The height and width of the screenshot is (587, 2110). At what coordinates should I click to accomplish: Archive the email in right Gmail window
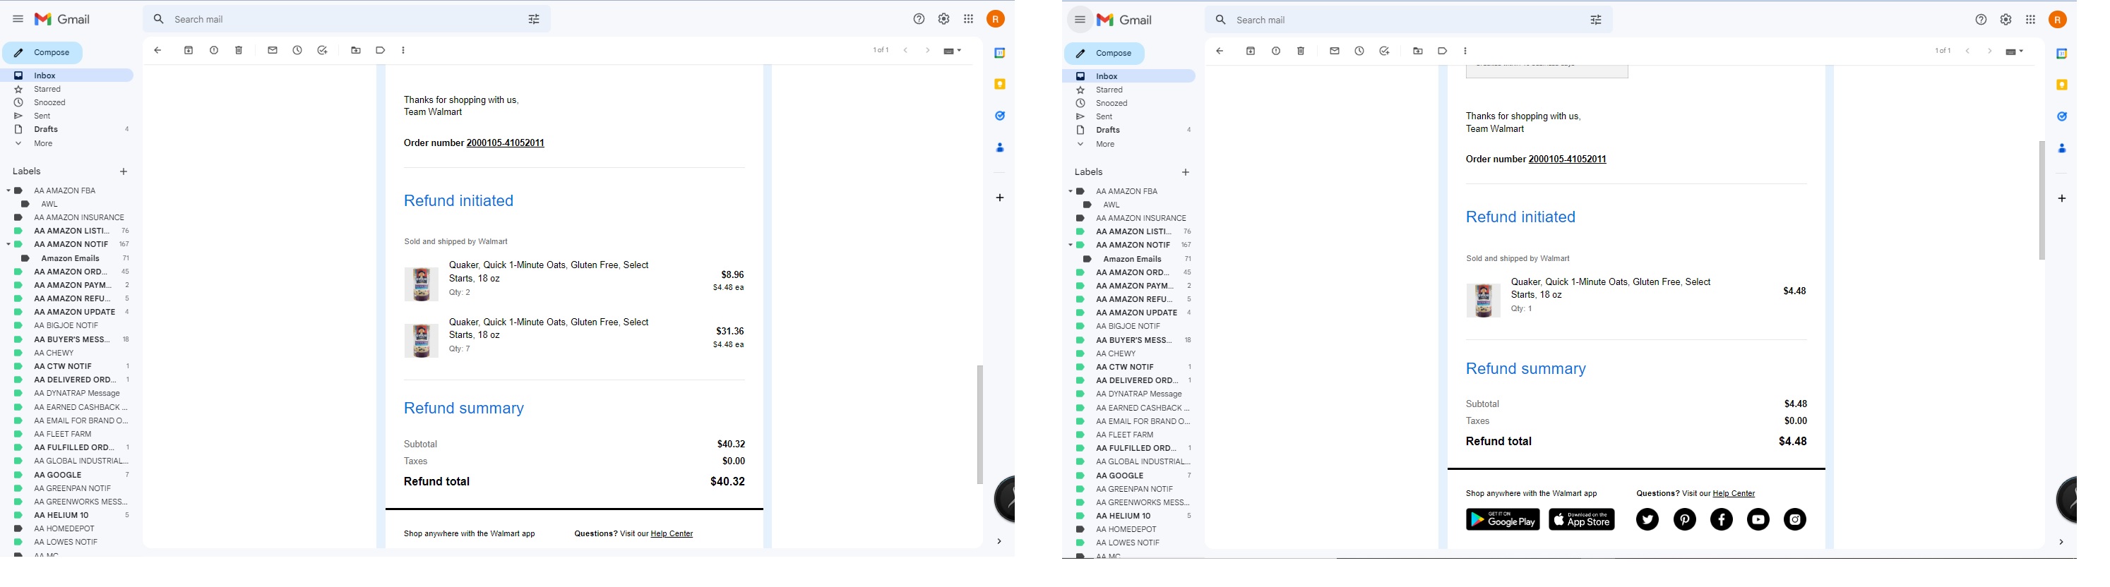coord(1251,52)
